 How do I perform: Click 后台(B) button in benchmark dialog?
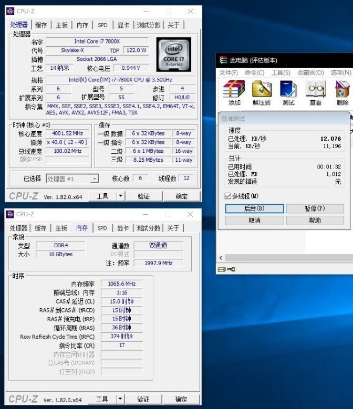coord(254,208)
